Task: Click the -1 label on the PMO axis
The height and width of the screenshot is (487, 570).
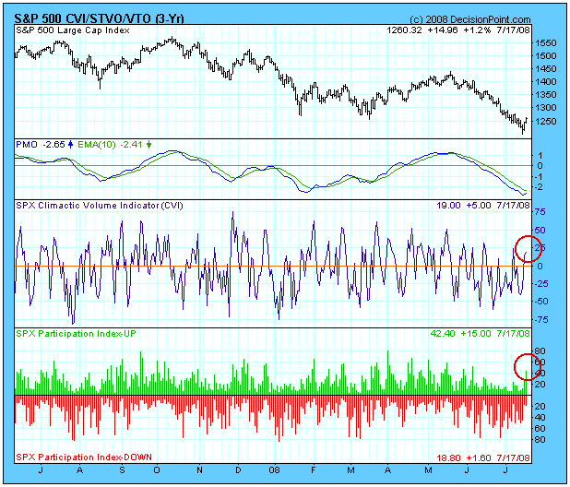Action: 540,177
